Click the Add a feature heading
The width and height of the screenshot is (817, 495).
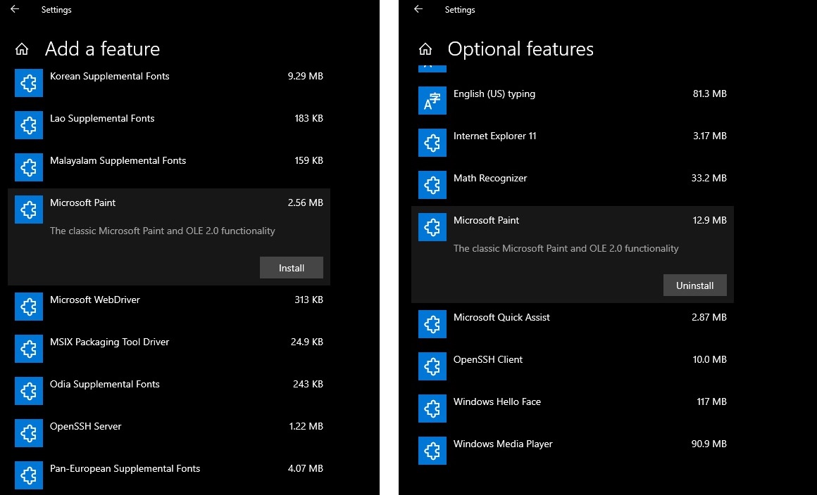(102, 49)
